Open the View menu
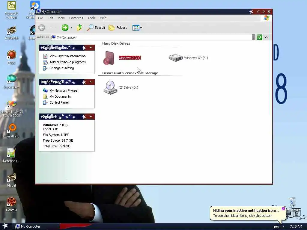The image size is (307, 230). (x=61, y=18)
